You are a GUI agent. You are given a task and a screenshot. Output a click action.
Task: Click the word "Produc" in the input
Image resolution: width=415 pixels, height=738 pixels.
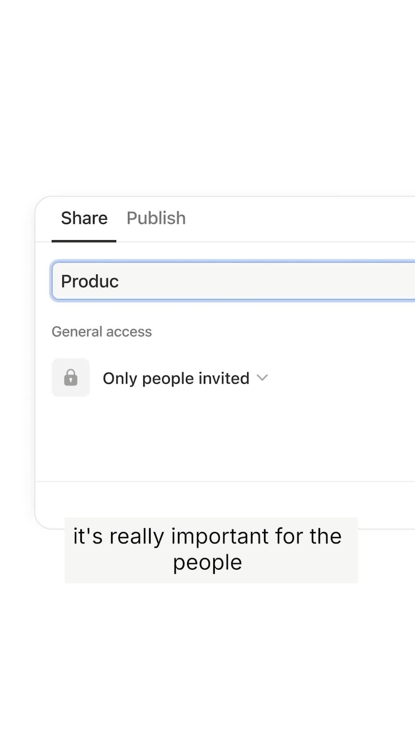(x=90, y=281)
